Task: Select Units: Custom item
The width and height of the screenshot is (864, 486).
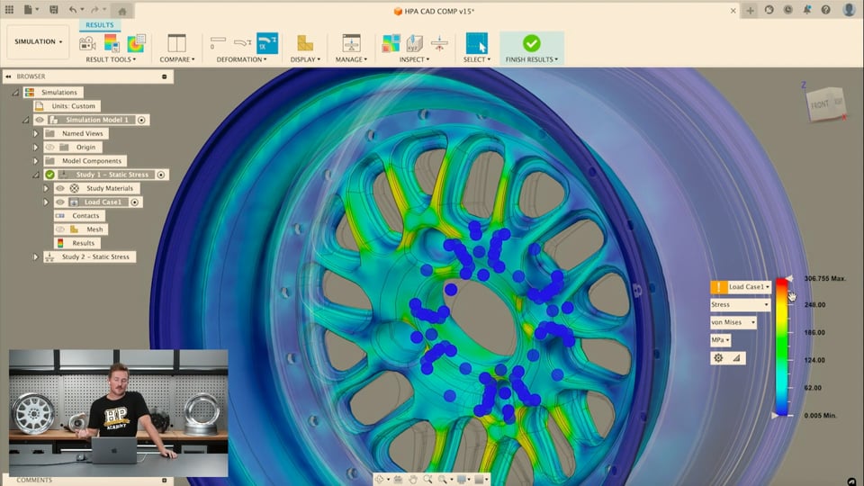Action: pyautogui.click(x=67, y=106)
